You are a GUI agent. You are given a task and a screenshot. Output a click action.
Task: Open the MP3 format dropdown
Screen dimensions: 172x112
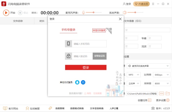coord(134,75)
